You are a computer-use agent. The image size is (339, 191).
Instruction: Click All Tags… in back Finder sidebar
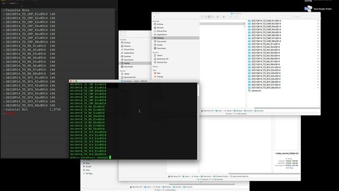pos(88,173)
